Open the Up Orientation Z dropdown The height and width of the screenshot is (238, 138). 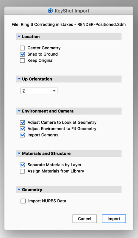(x=39, y=91)
